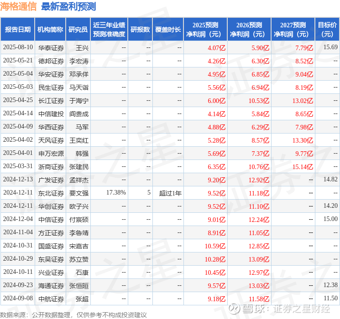
Task: Select the 华西证券 institution cell
Action: pos(51,127)
